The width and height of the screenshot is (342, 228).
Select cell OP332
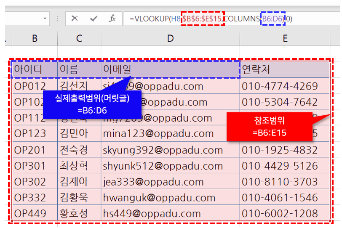35,197
